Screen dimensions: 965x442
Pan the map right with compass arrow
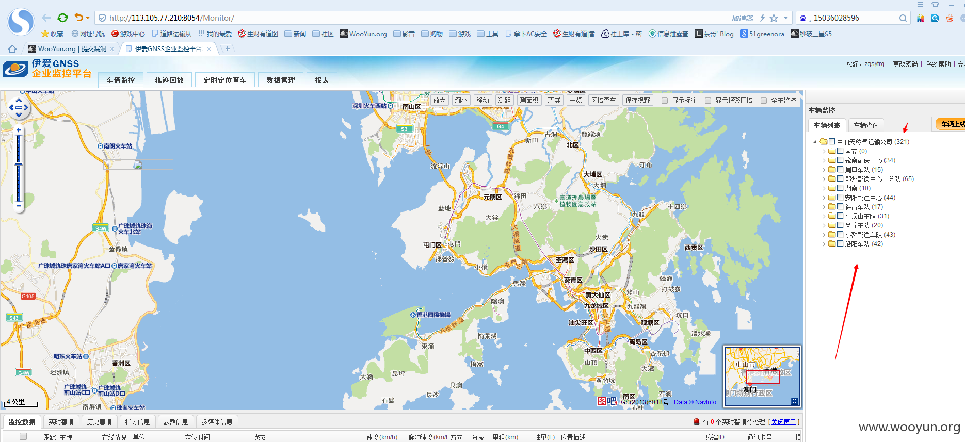click(26, 108)
